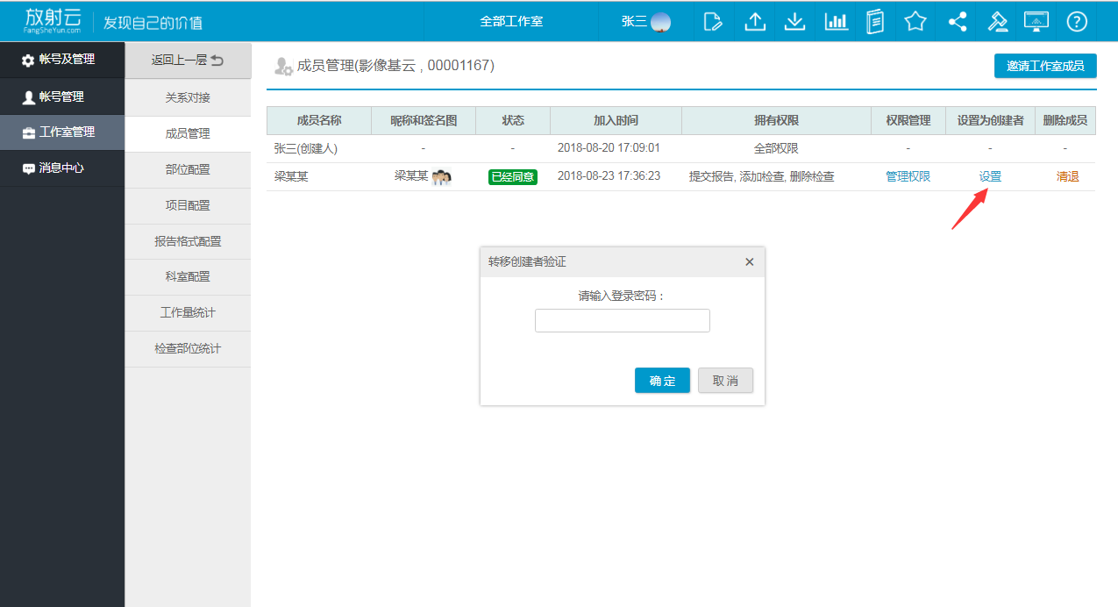This screenshot has width=1118, height=607.
Task: Open 全部工作室 in the top bar
Action: point(511,21)
